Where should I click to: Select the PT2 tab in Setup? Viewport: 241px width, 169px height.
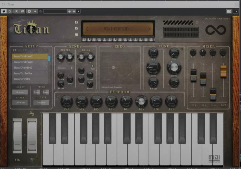[26, 50]
